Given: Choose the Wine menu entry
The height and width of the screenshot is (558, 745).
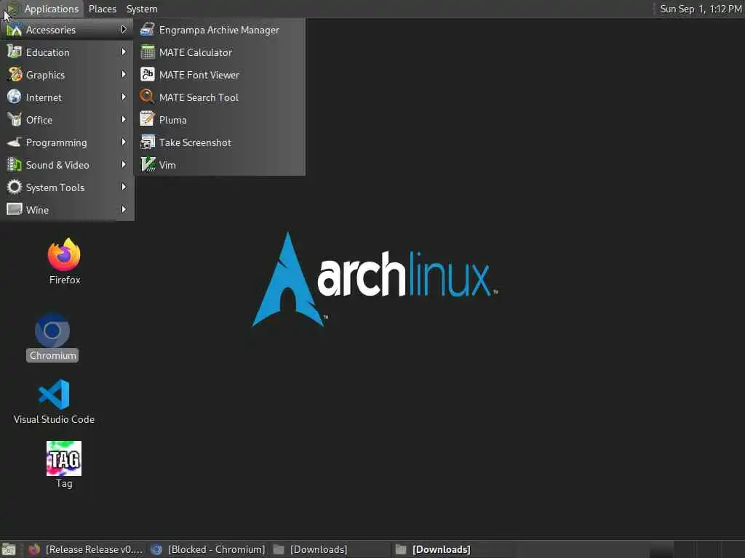Looking at the screenshot, I should [x=67, y=209].
